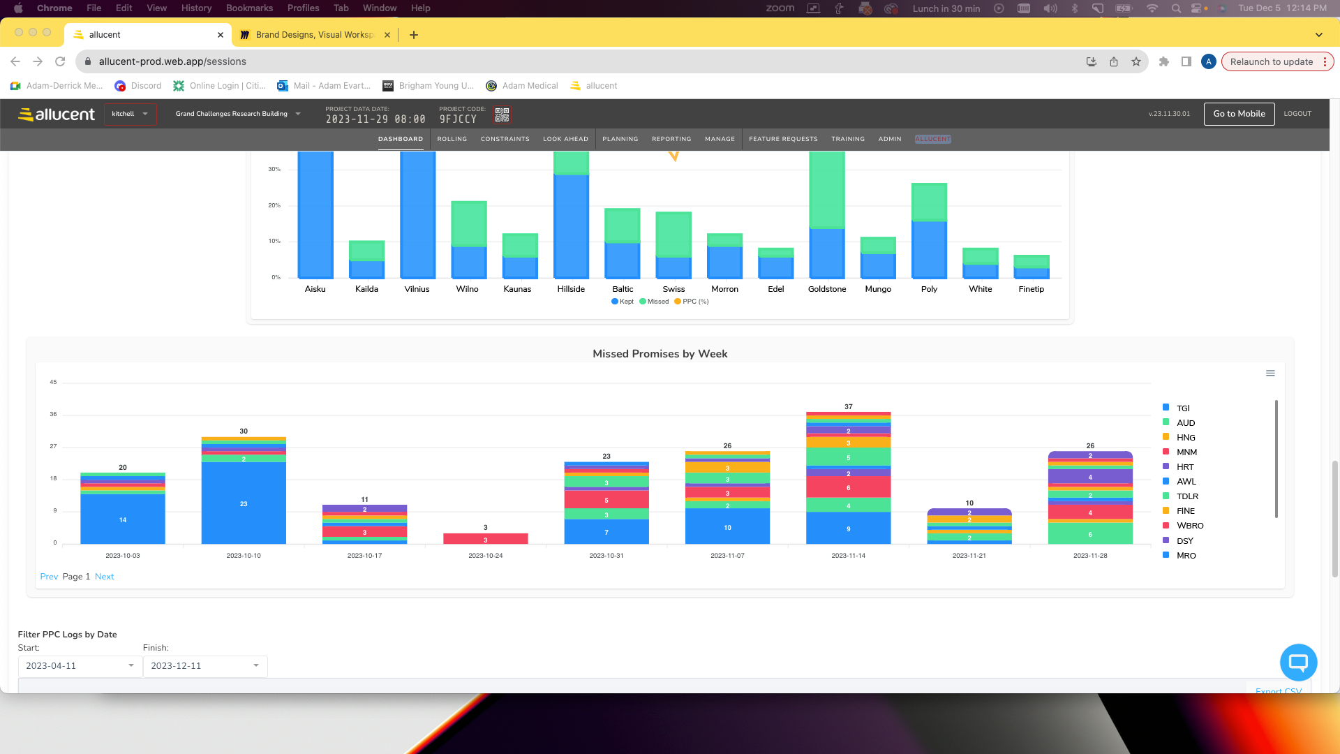Open the kitchell company dropdown
Viewport: 1340px width, 754px height.
pos(131,114)
